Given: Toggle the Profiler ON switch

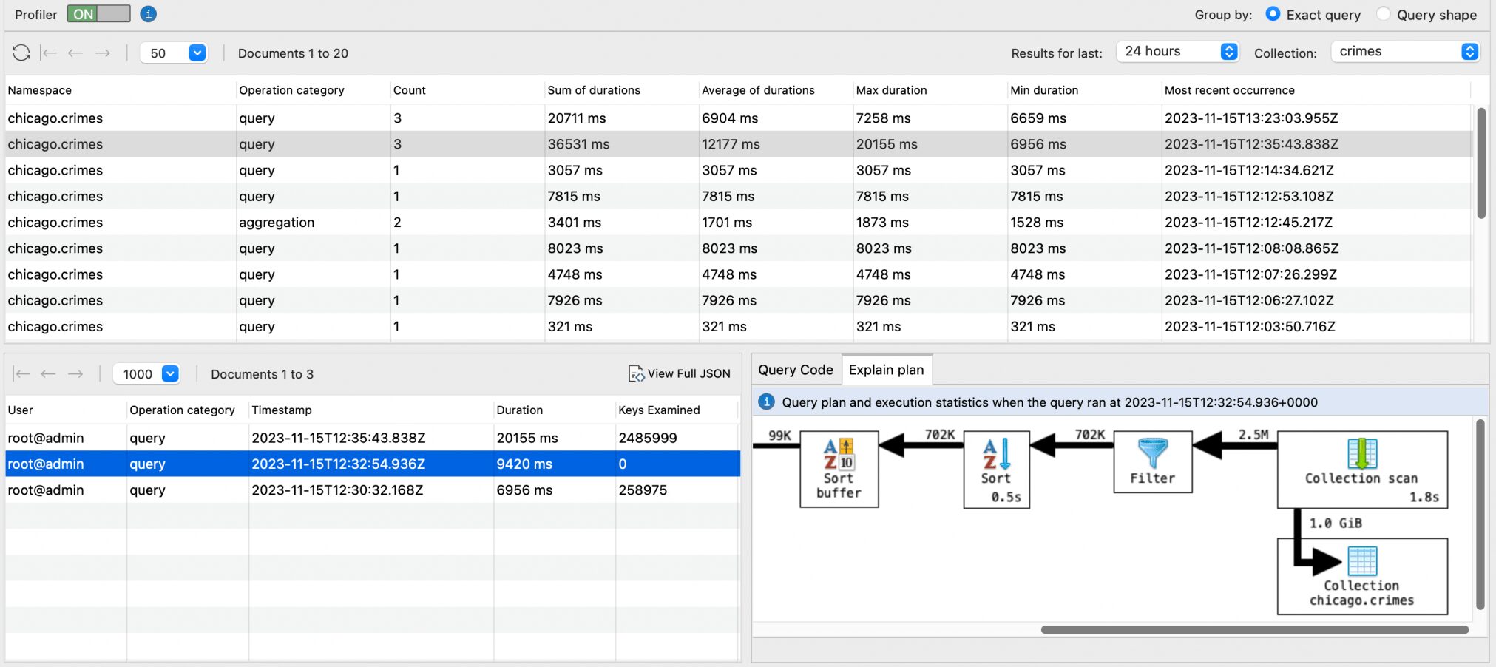Looking at the screenshot, I should tap(98, 14).
